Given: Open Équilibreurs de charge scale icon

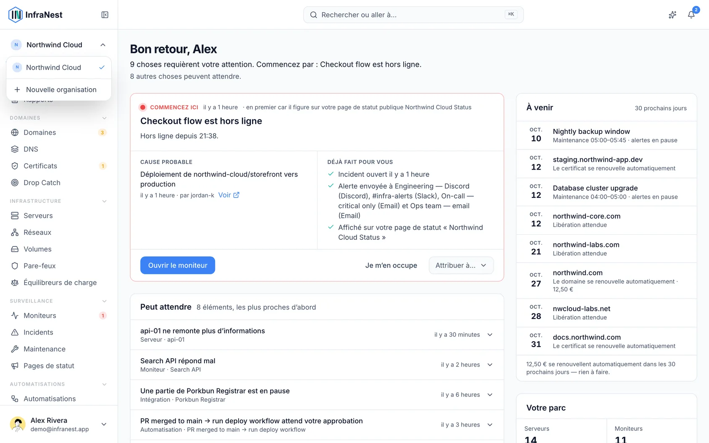Looking at the screenshot, I should 15,283.
